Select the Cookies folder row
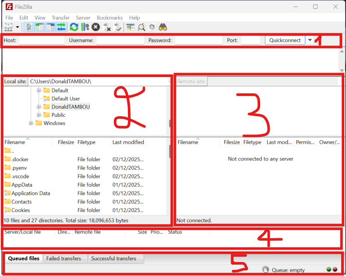Viewport: 346px width, 276px height. point(86,210)
